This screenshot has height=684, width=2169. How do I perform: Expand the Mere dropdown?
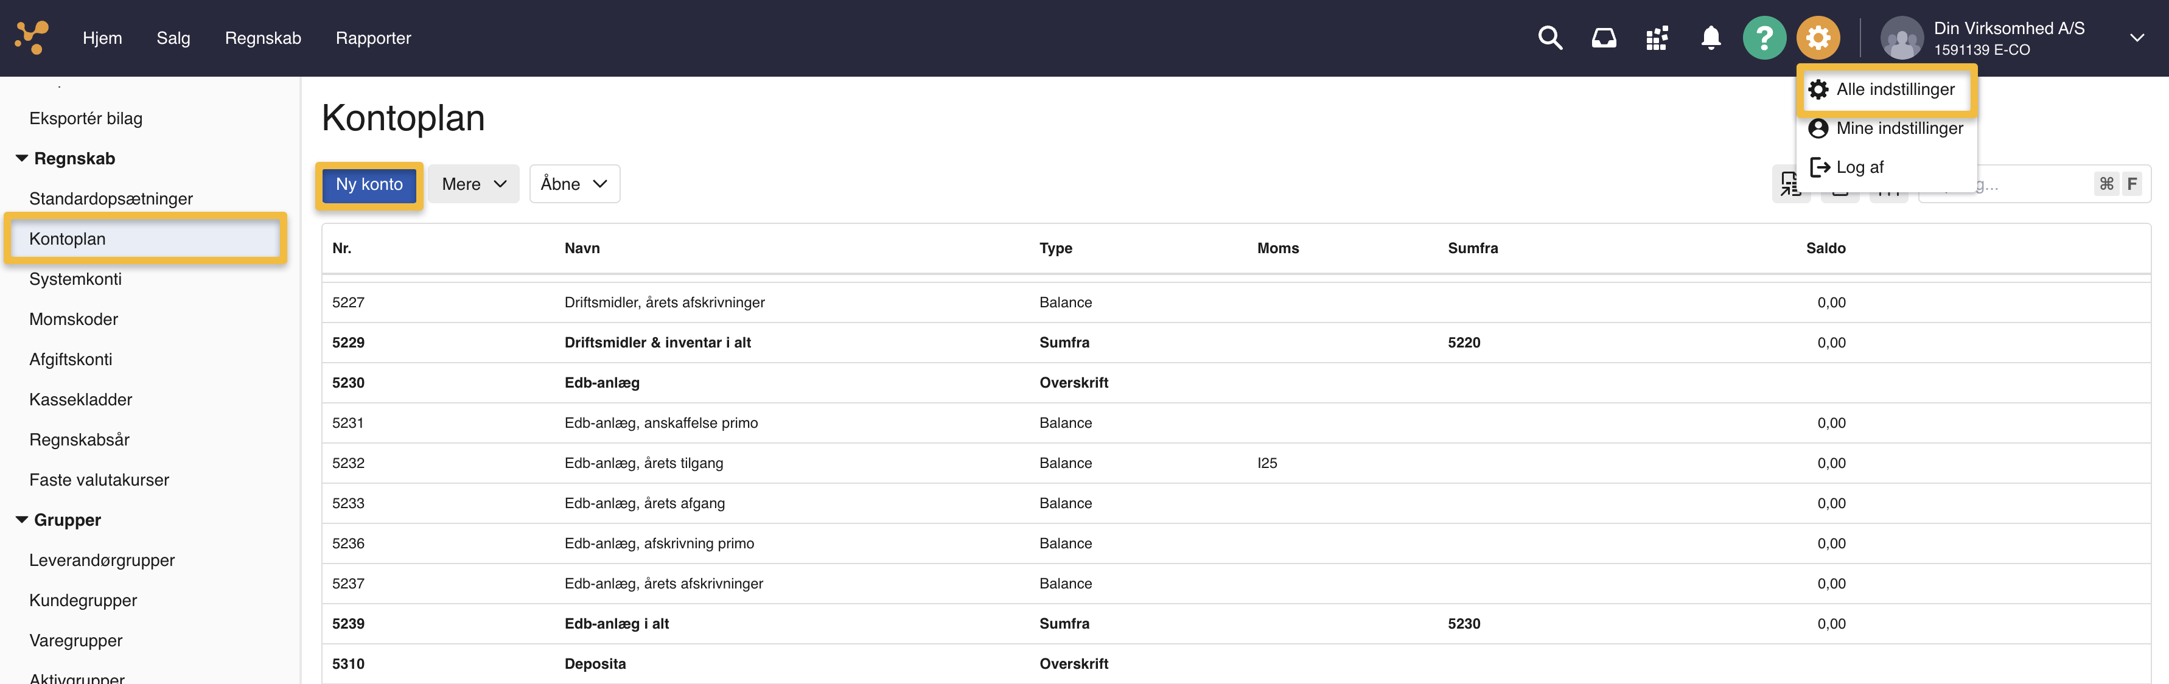tap(473, 184)
